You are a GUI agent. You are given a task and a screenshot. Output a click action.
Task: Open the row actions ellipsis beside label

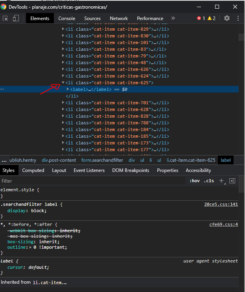click(x=2, y=89)
